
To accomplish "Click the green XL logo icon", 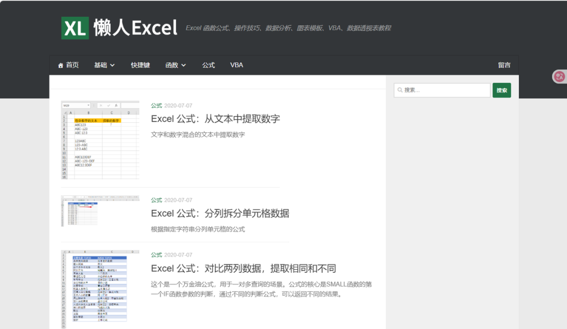I will click(75, 28).
